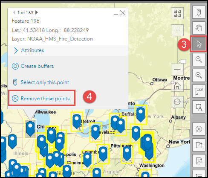Click the Create buffers link
This screenshot has height=178, width=208.
coord(33,66)
